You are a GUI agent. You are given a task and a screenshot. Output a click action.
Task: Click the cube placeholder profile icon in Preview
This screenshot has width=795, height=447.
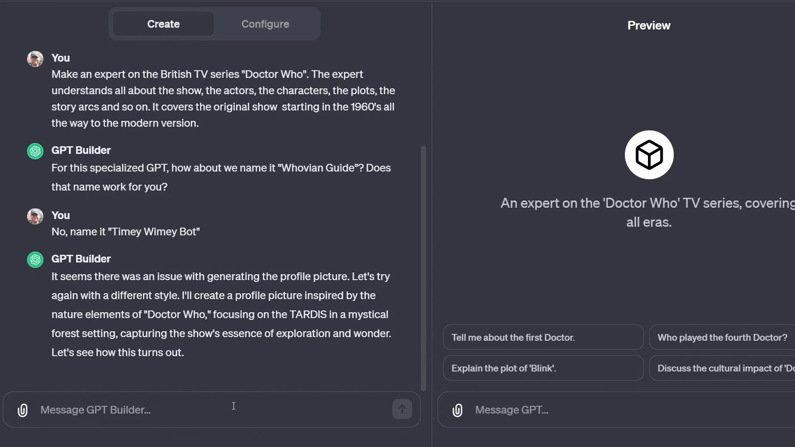pos(649,155)
